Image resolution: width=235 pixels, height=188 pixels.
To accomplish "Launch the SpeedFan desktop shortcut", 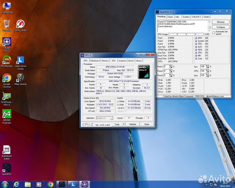I will click(7, 169).
